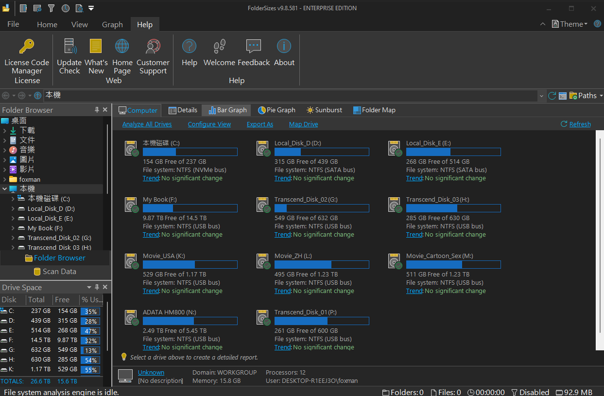
Task: Open the Paths dropdown
Action: coord(587,96)
